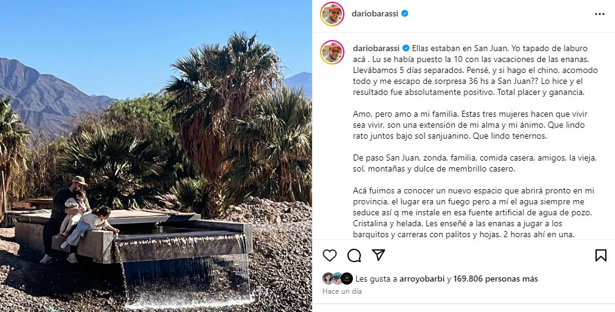Click the verified badge beside the caption username
The width and height of the screenshot is (615, 312).
click(x=405, y=49)
